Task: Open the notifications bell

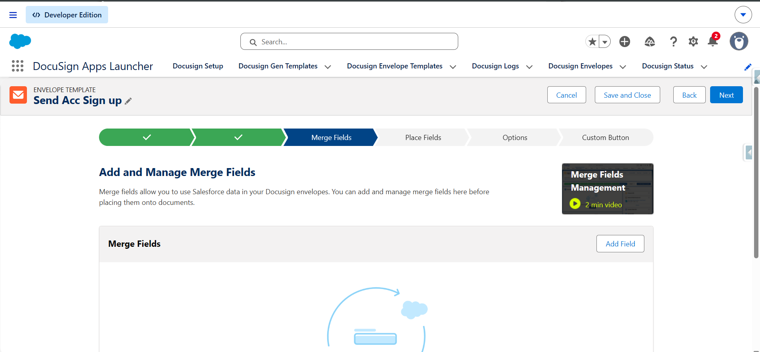Action: (x=713, y=41)
